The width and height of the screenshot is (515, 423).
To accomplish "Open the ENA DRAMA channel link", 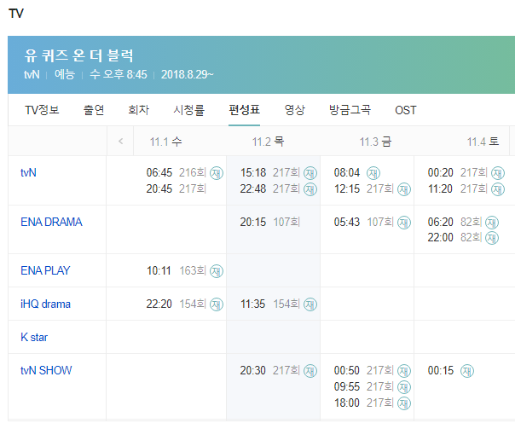I will point(51,222).
